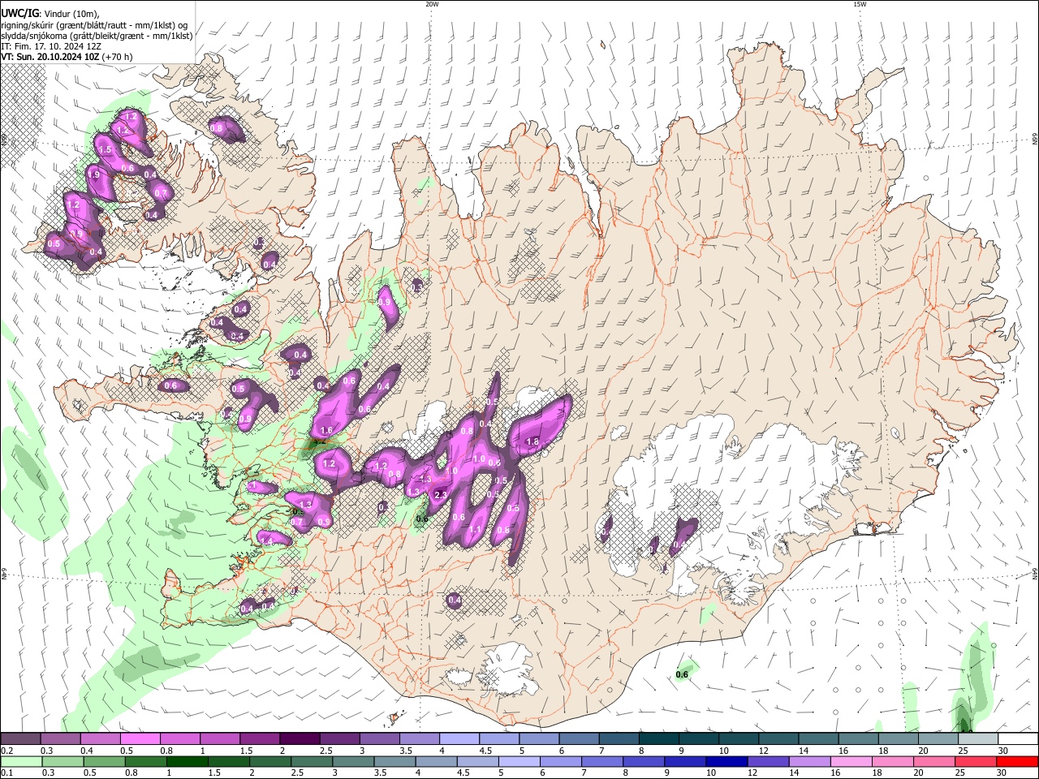
Task: Select the '2.3' precipitation value on the map
Action: pyautogui.click(x=441, y=494)
